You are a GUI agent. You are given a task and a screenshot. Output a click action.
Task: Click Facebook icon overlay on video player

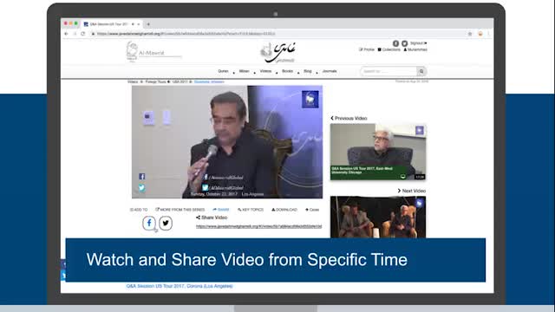(x=142, y=177)
